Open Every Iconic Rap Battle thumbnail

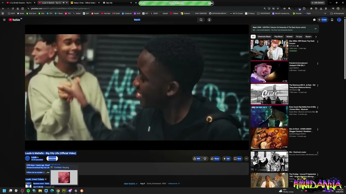pyautogui.click(x=269, y=116)
